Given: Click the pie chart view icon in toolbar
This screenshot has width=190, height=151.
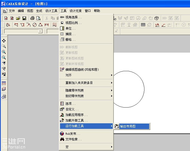Looking at the screenshot, I should point(138,18).
